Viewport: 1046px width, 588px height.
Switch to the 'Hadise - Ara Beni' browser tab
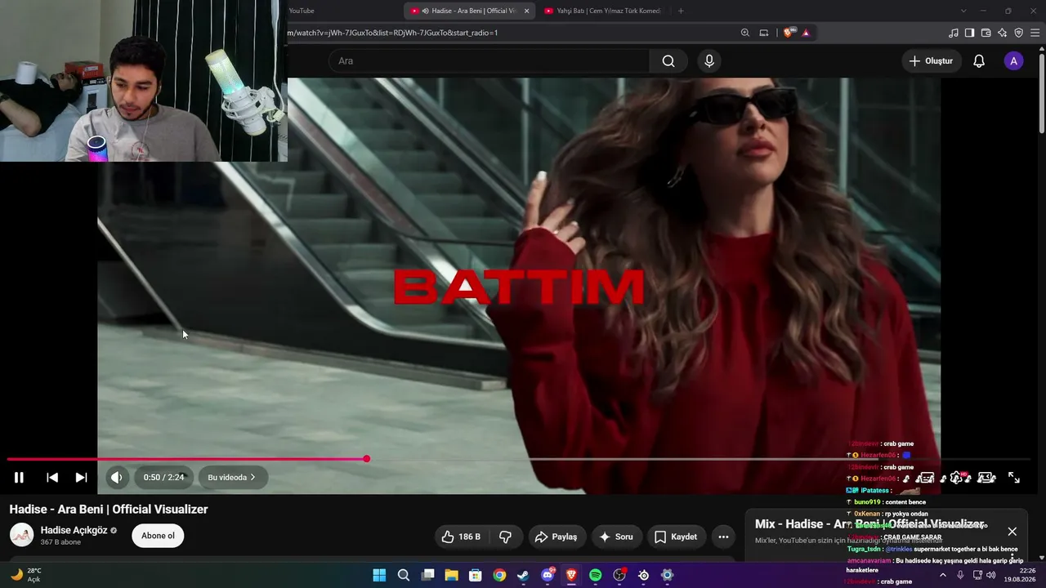tap(470, 11)
